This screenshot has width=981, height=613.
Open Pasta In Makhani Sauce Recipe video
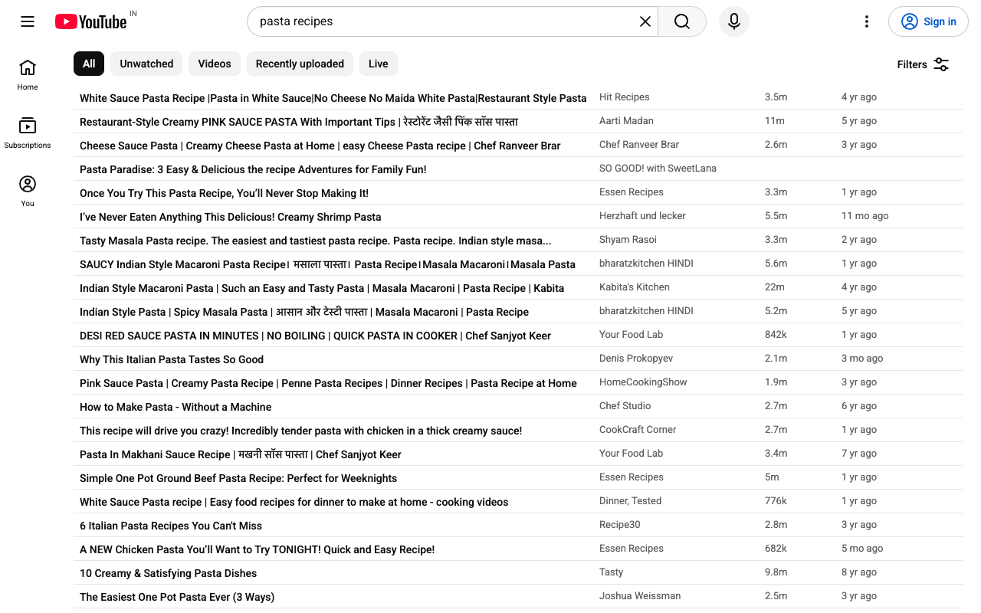(x=241, y=454)
